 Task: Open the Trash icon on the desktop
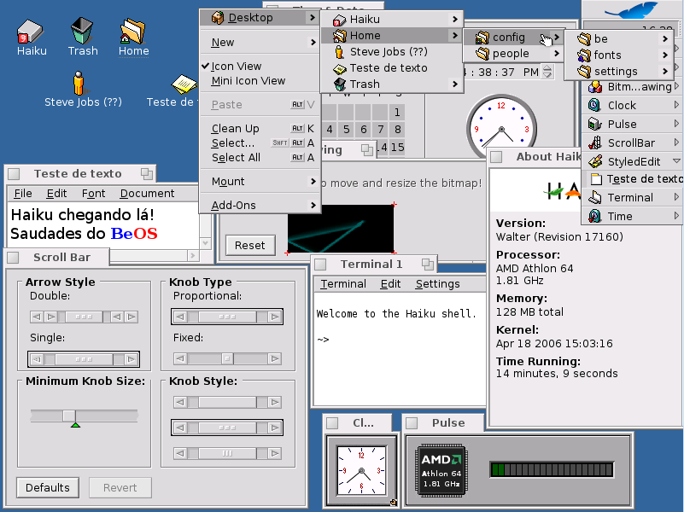(83, 31)
